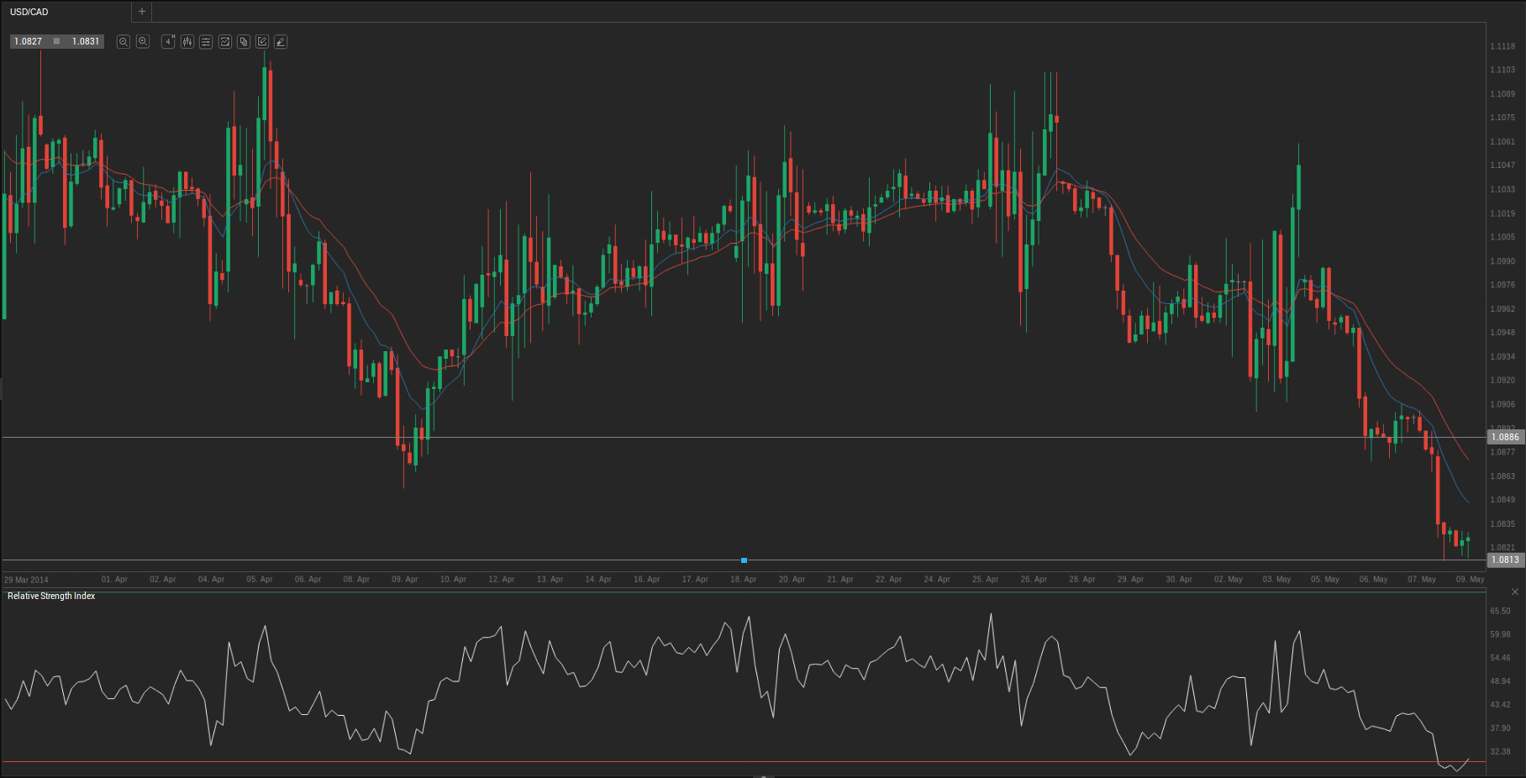Click the 18. Apr date label
Viewport: 1526px width, 778px height.
[744, 580]
